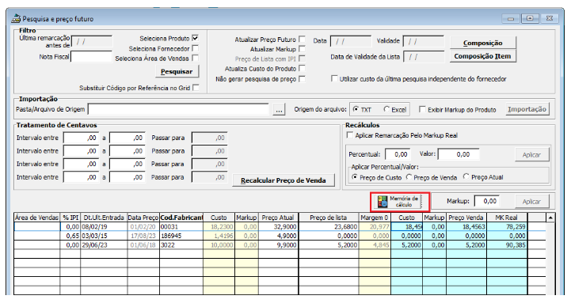Enable the Seleciona Fornecedor checkbox
This screenshot has width=571, height=307.
point(195,48)
